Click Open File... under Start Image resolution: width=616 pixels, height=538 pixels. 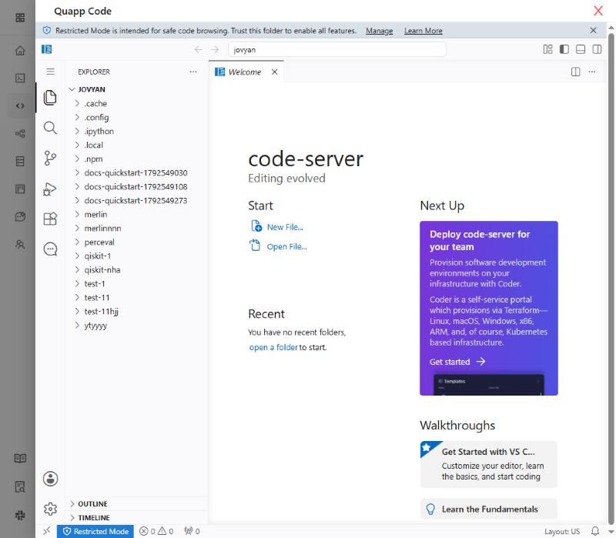coord(278,246)
